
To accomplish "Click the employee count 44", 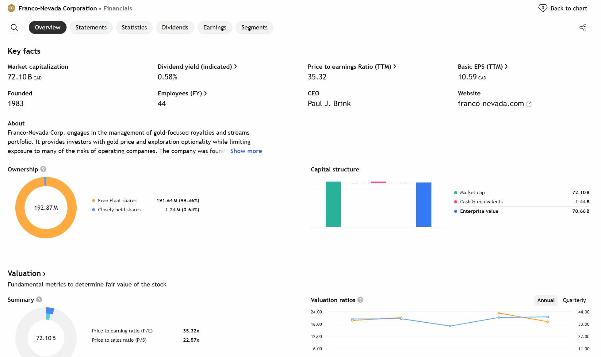I will pyautogui.click(x=162, y=104).
